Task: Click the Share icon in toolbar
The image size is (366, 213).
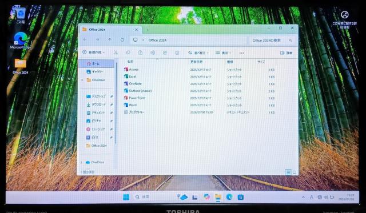Action: point(165,53)
